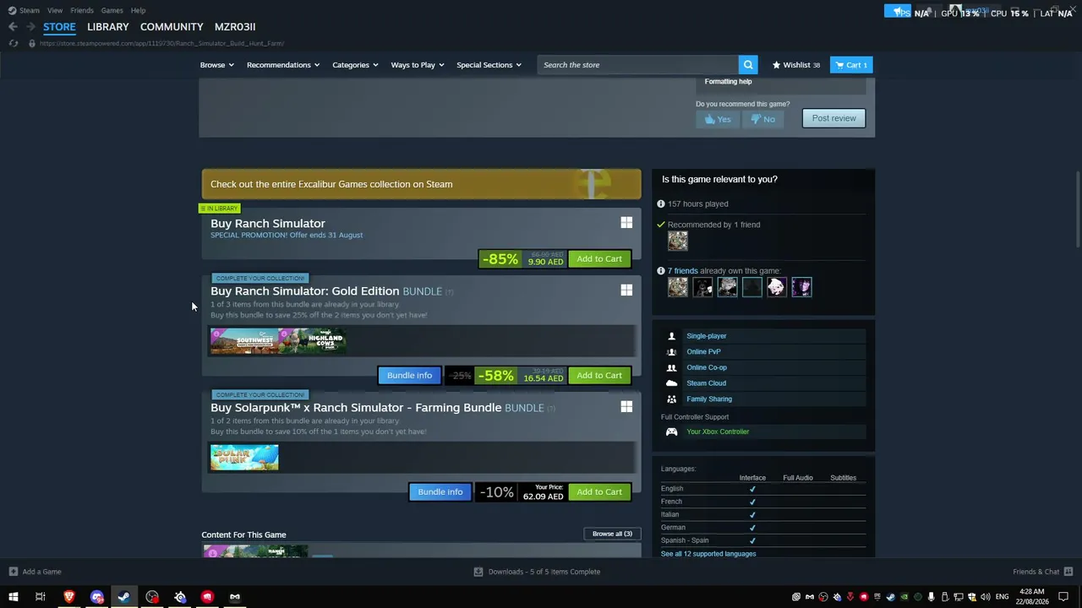This screenshot has height=608, width=1082.
Task: Click Windows platform icon beside Buy Ranch Simulator
Action: point(626,223)
